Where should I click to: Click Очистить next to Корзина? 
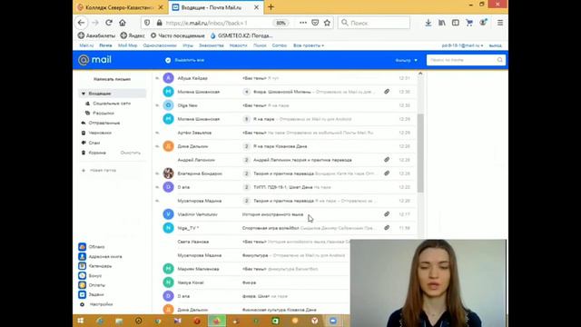click(131, 153)
